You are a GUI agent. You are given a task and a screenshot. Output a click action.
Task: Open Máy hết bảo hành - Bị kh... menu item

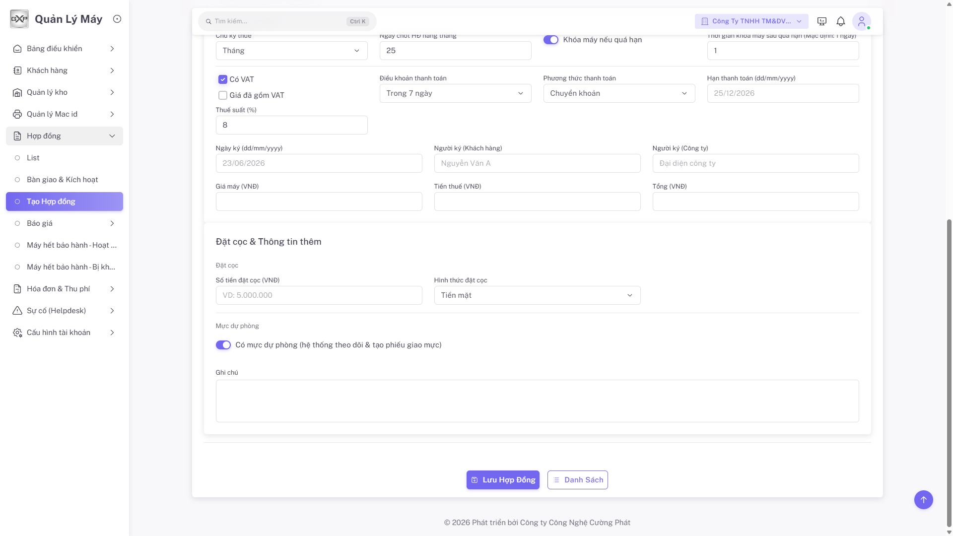pos(65,267)
